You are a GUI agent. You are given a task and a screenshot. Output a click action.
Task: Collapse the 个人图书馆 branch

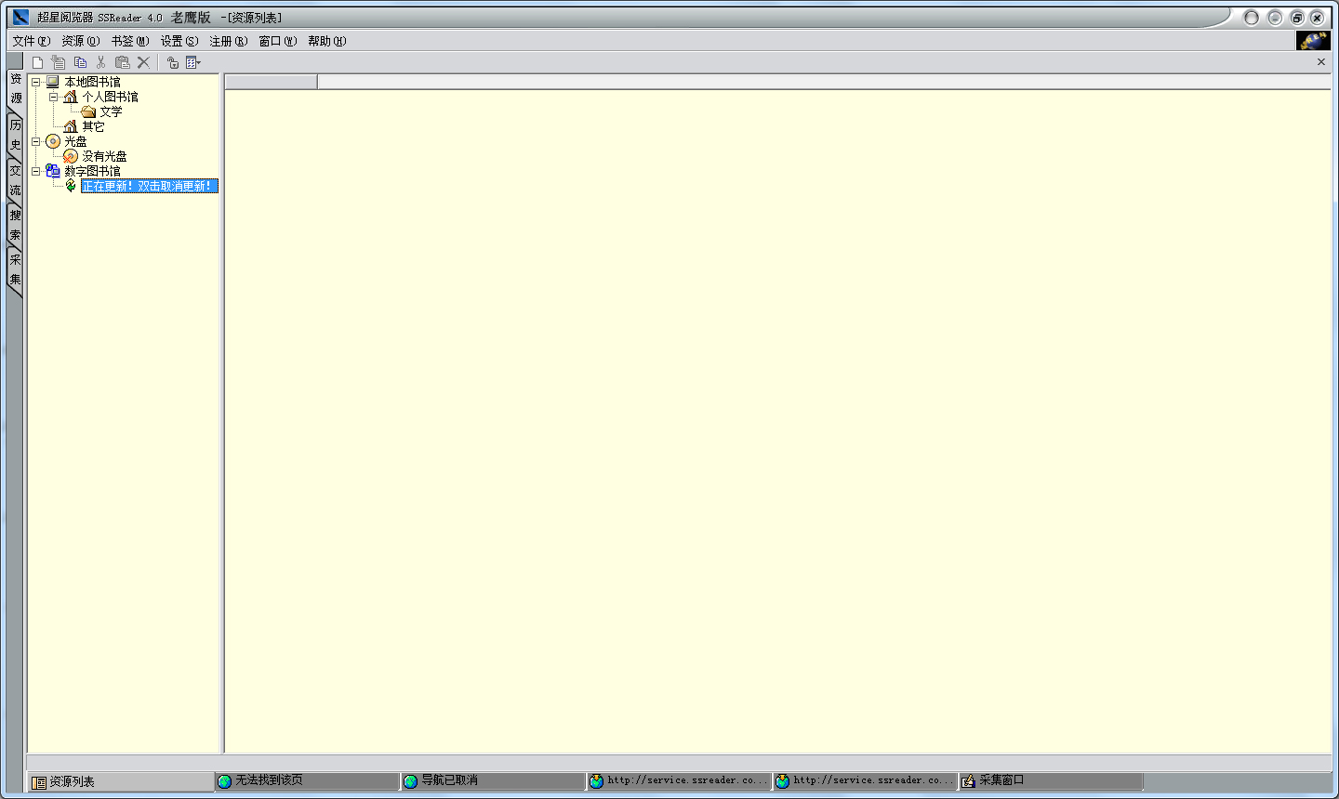click(x=54, y=96)
